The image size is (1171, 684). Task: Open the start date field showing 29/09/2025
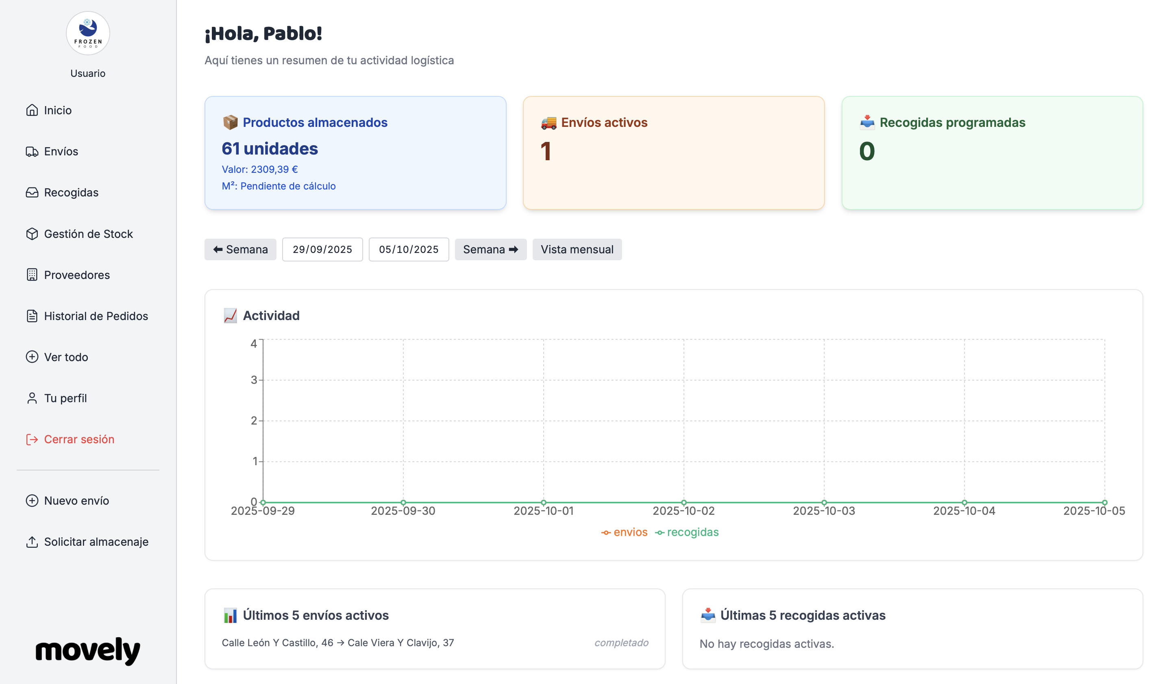tap(322, 250)
